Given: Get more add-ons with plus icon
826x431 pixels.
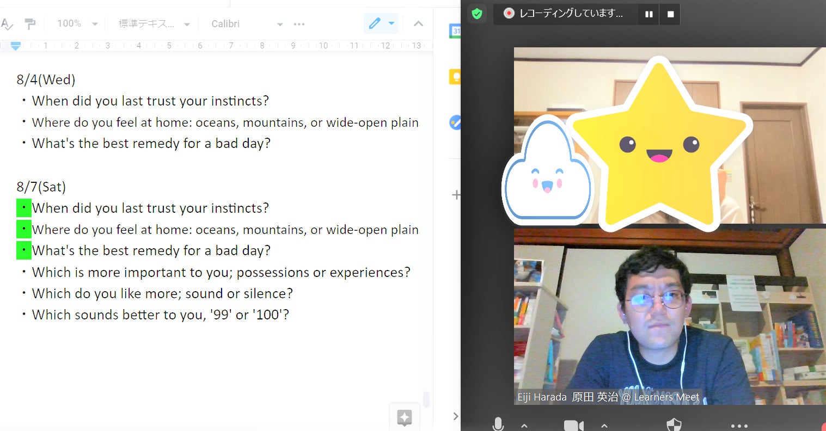Looking at the screenshot, I should [x=456, y=195].
